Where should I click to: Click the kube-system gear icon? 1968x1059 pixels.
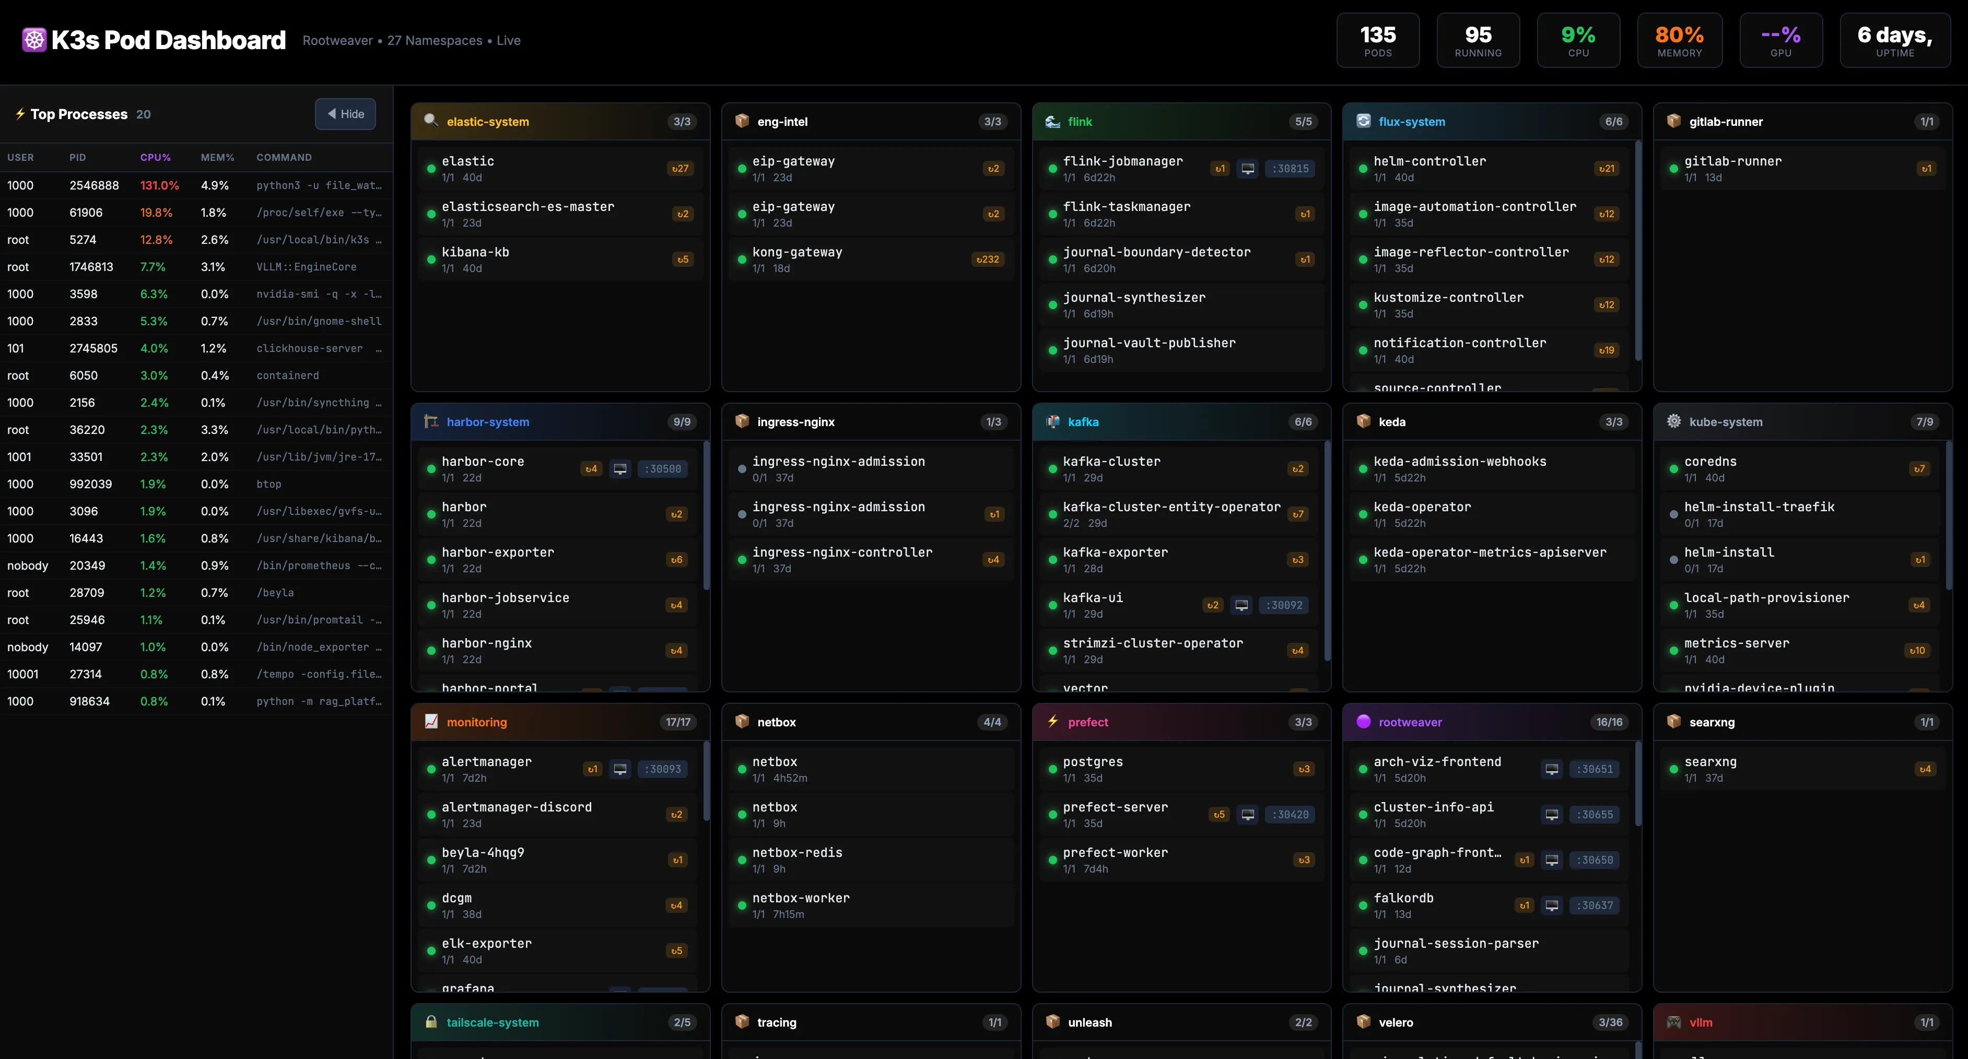tap(1673, 421)
